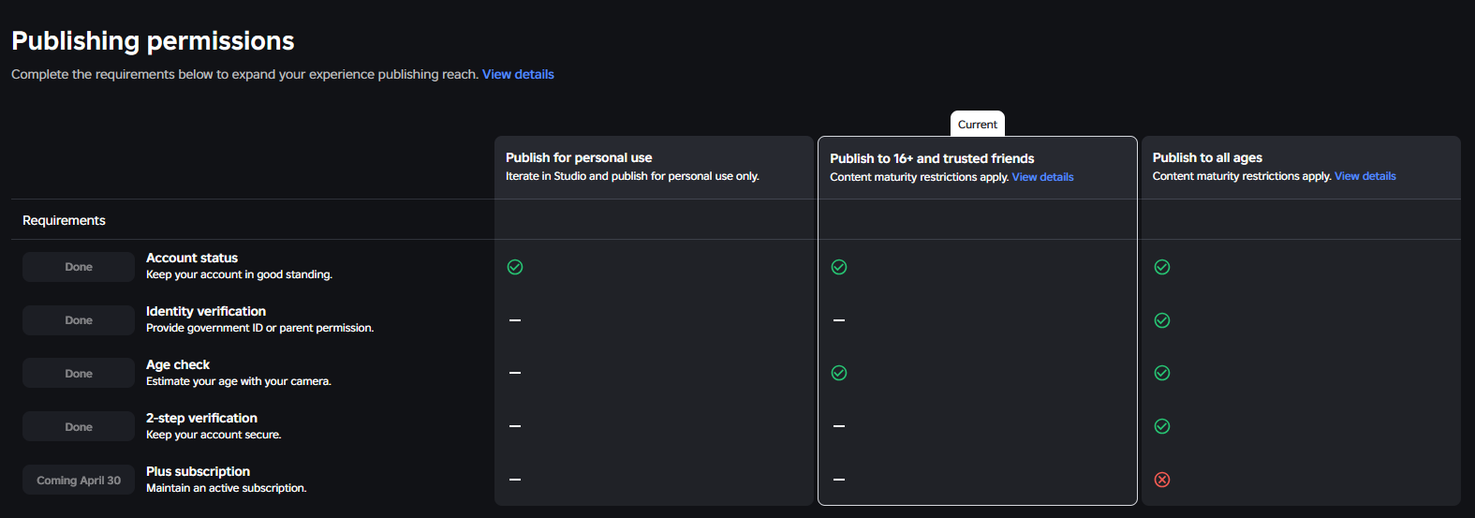Click red X icon for Plus subscription
Viewport: 1475px width, 518px height.
(x=1162, y=480)
